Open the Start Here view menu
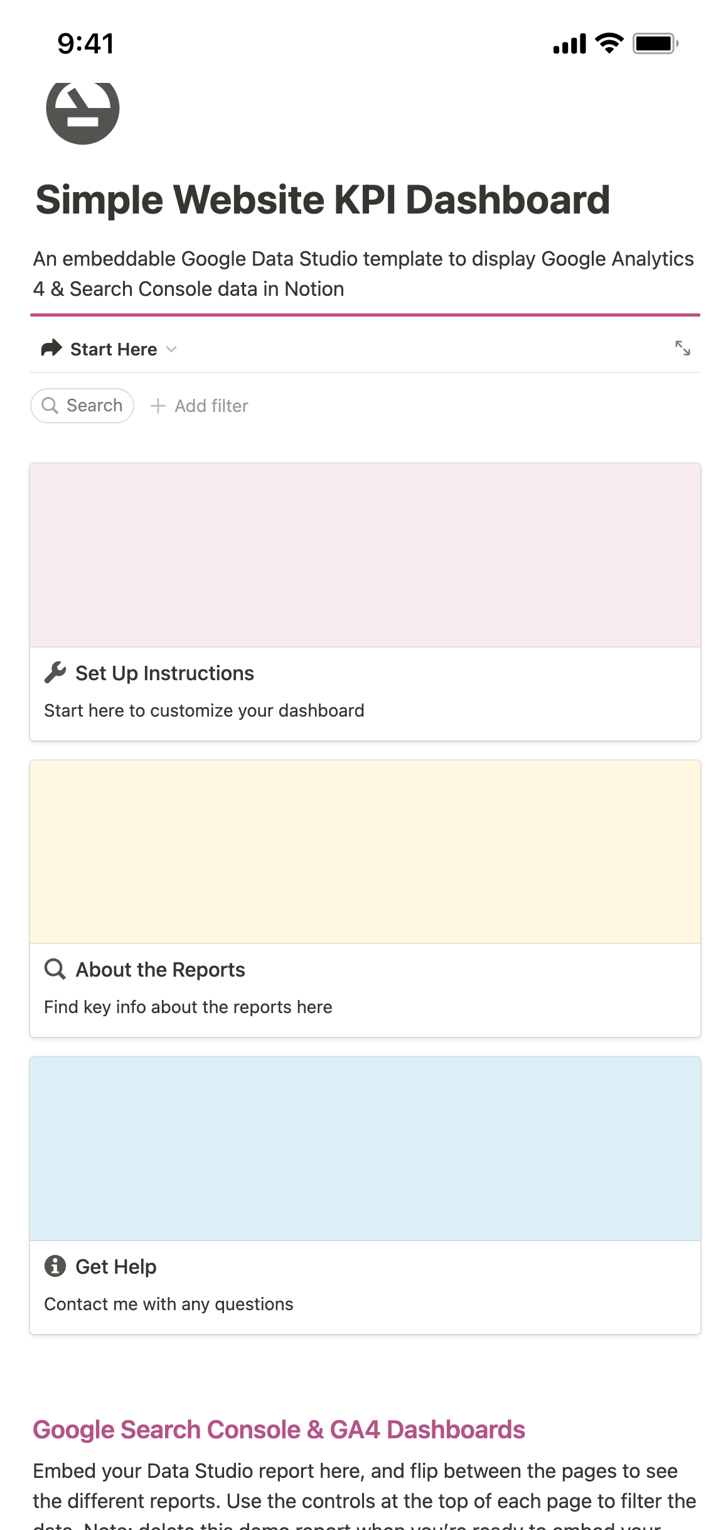 pos(109,349)
